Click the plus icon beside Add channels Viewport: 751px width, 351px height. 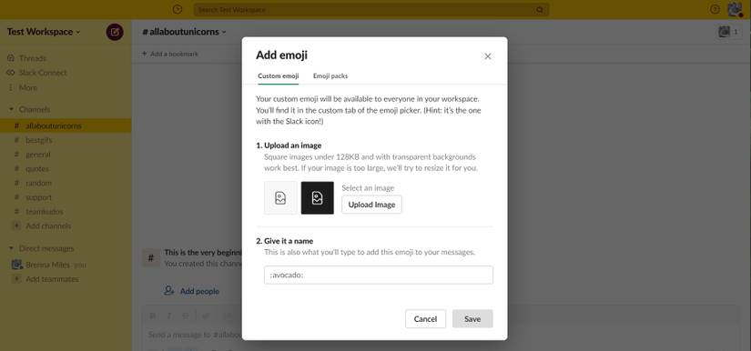16,226
